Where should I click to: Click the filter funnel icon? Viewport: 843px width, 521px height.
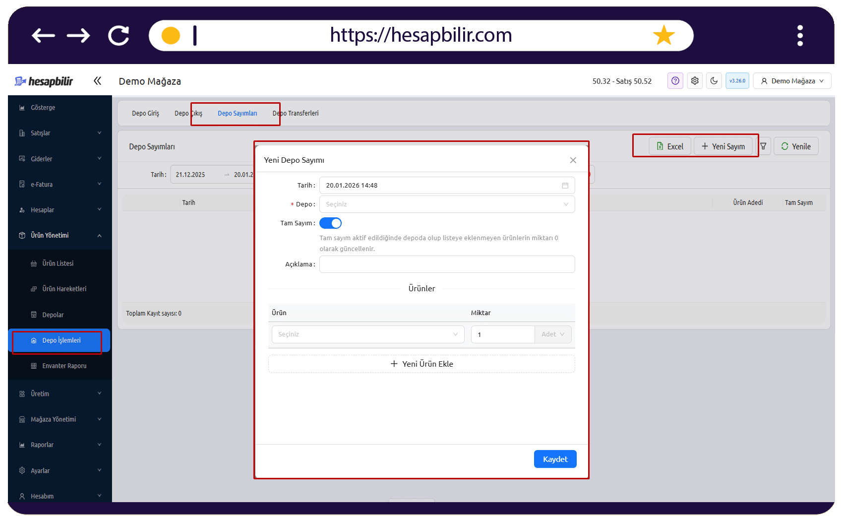[764, 146]
